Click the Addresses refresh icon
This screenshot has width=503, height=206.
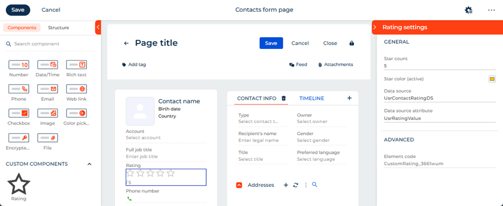[296, 185]
